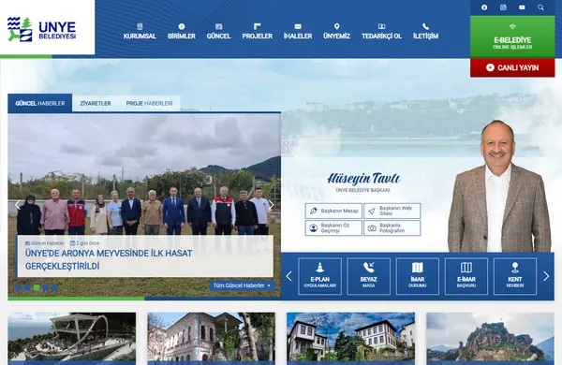Open the Aronya meyvesinde ilk hasat headline
The width and height of the screenshot is (562, 365).
pos(109,259)
